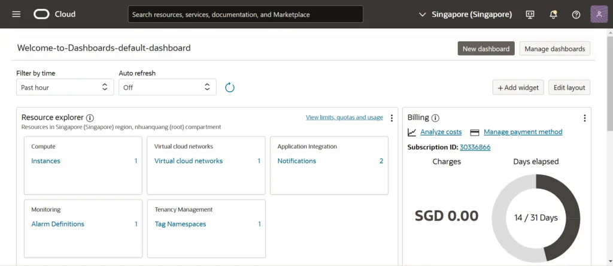Open the Analyze costs link

click(x=441, y=132)
